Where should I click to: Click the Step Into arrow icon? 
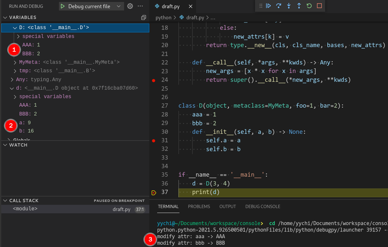click(289, 6)
